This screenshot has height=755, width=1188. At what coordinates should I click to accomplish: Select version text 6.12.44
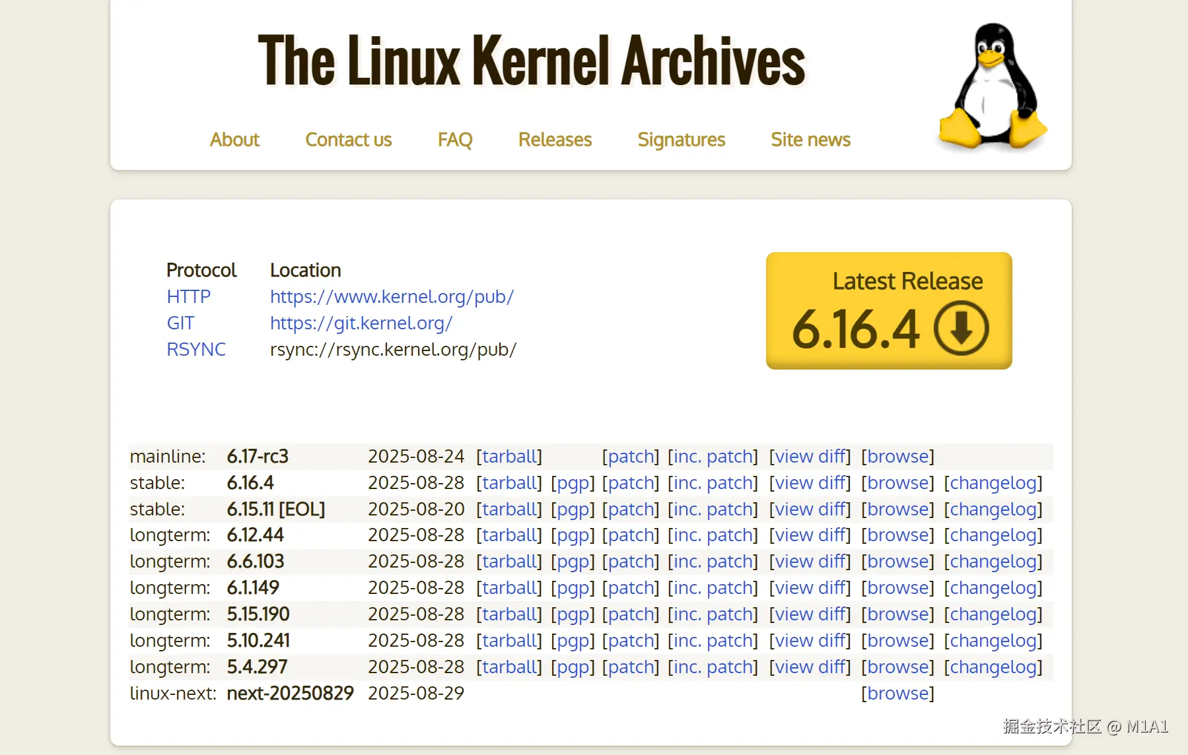pyautogui.click(x=255, y=535)
